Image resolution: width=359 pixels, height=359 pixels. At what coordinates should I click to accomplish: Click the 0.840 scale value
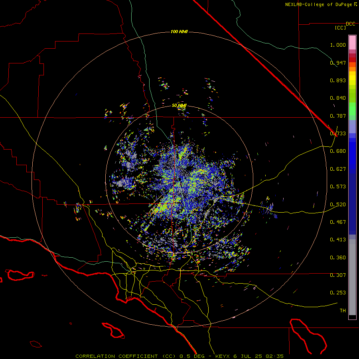(x=338, y=98)
